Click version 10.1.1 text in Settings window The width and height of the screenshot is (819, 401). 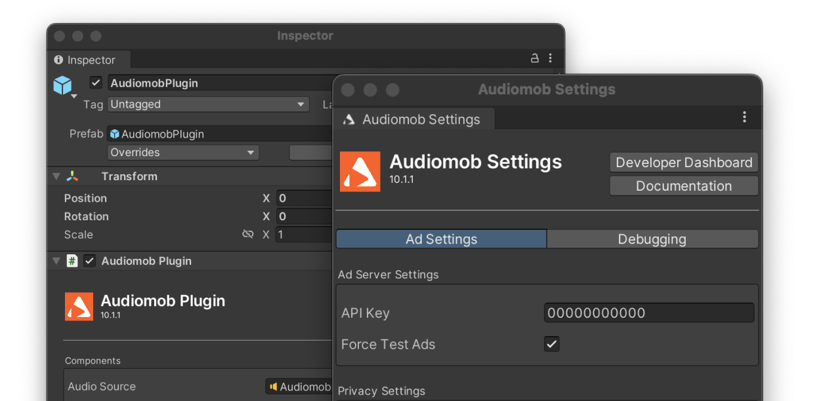[x=402, y=179]
